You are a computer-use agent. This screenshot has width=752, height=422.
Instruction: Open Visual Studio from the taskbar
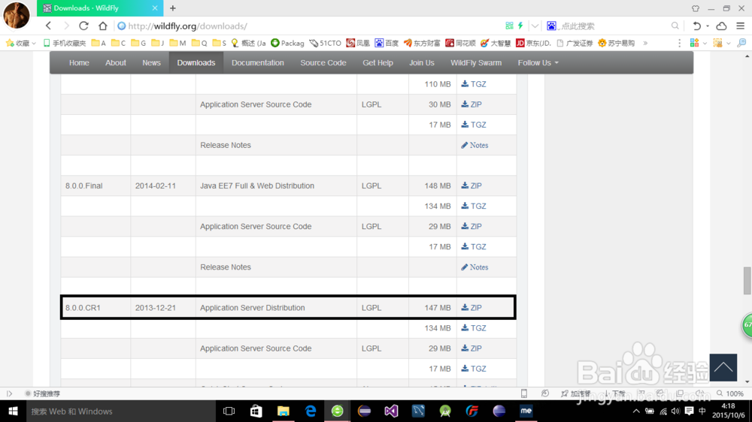pos(391,411)
